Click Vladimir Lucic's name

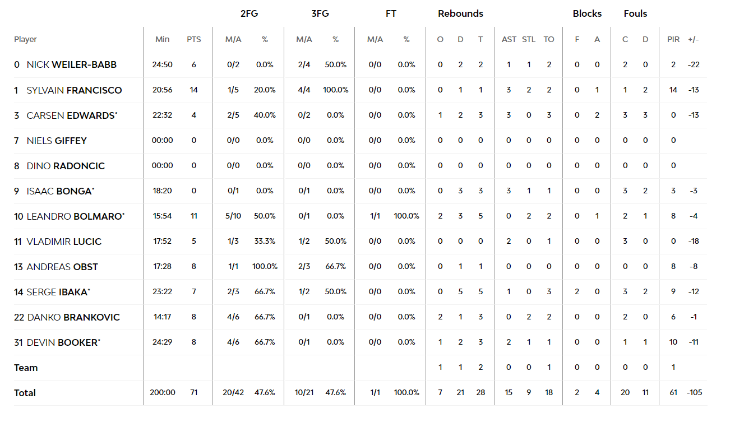pyautogui.click(x=64, y=242)
